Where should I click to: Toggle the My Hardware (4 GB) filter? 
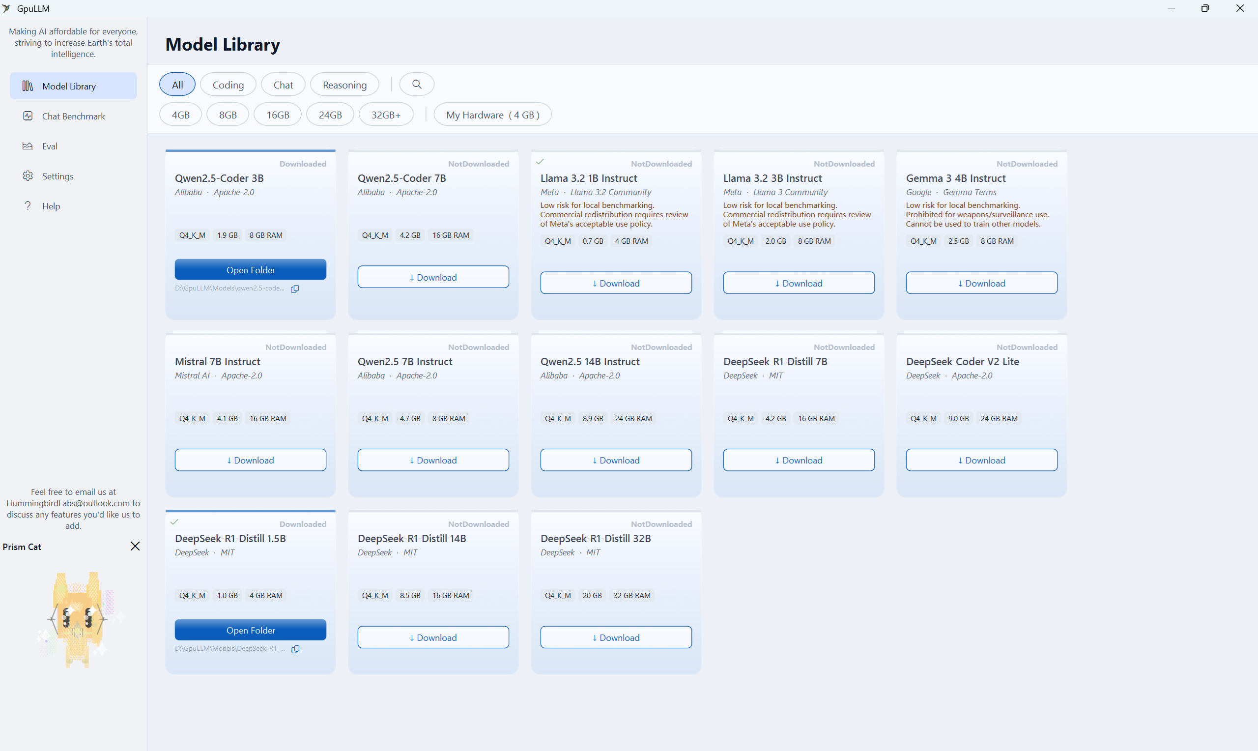493,115
